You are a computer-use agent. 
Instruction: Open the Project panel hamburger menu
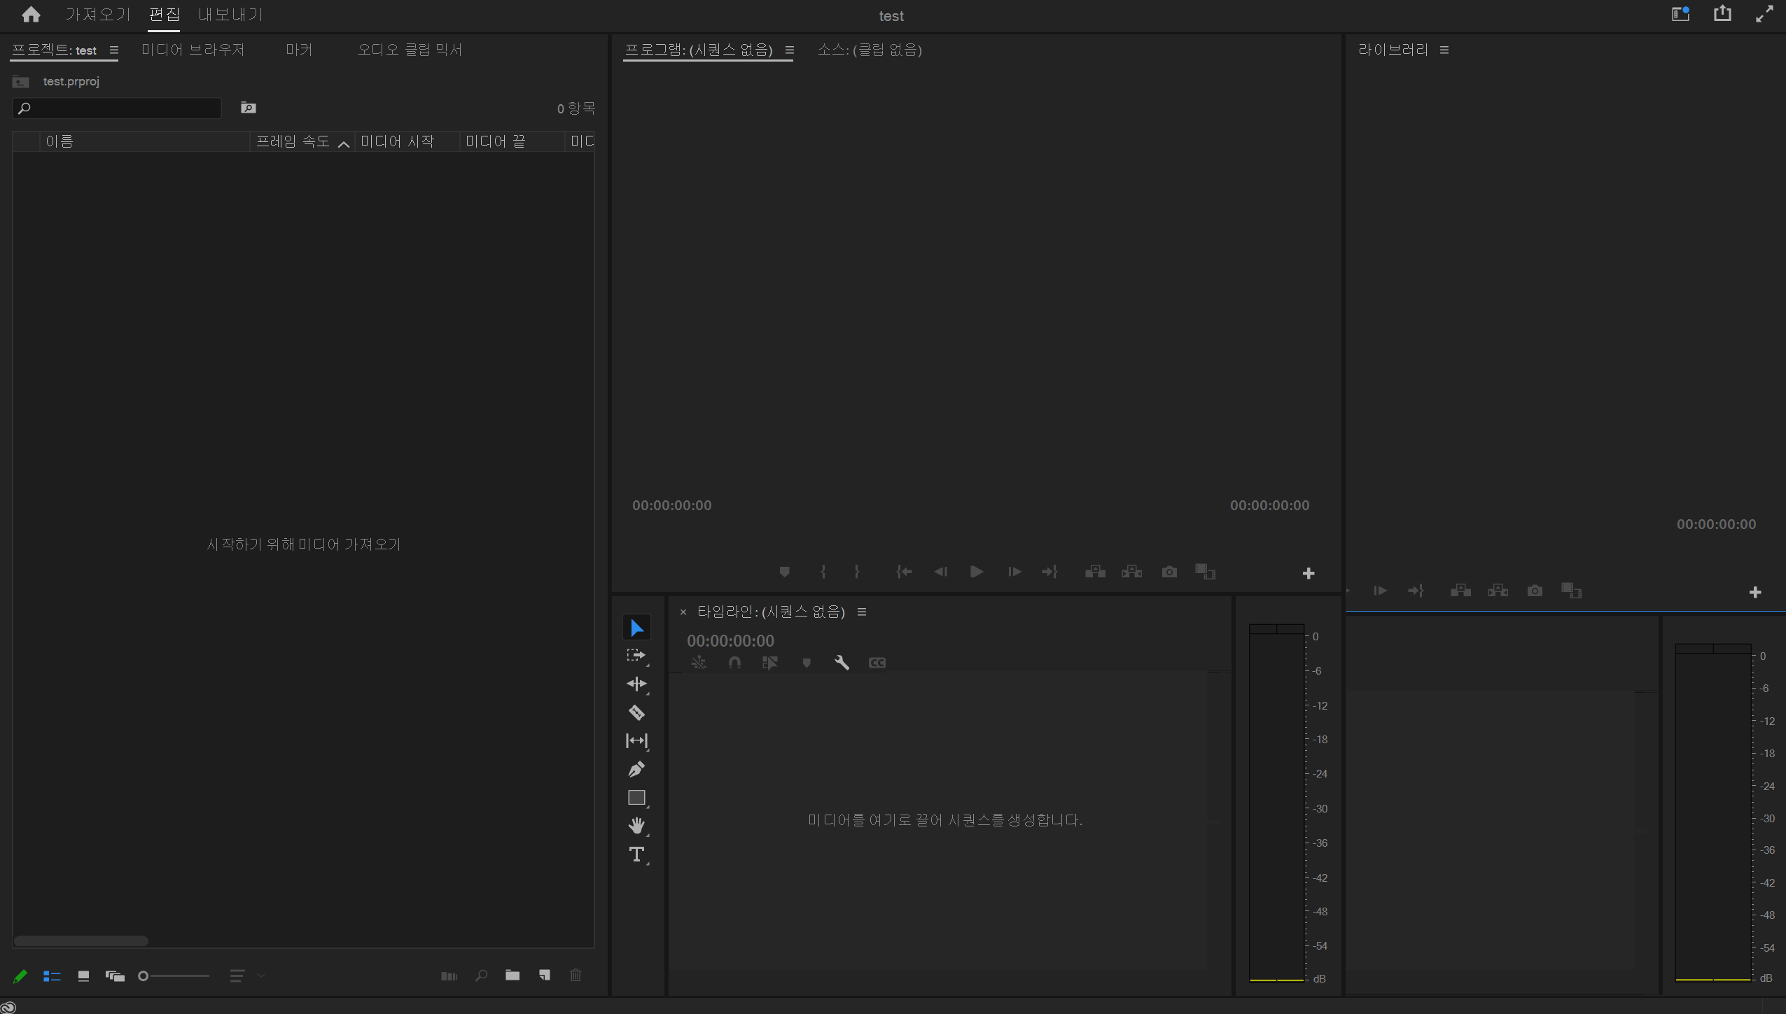click(x=113, y=50)
